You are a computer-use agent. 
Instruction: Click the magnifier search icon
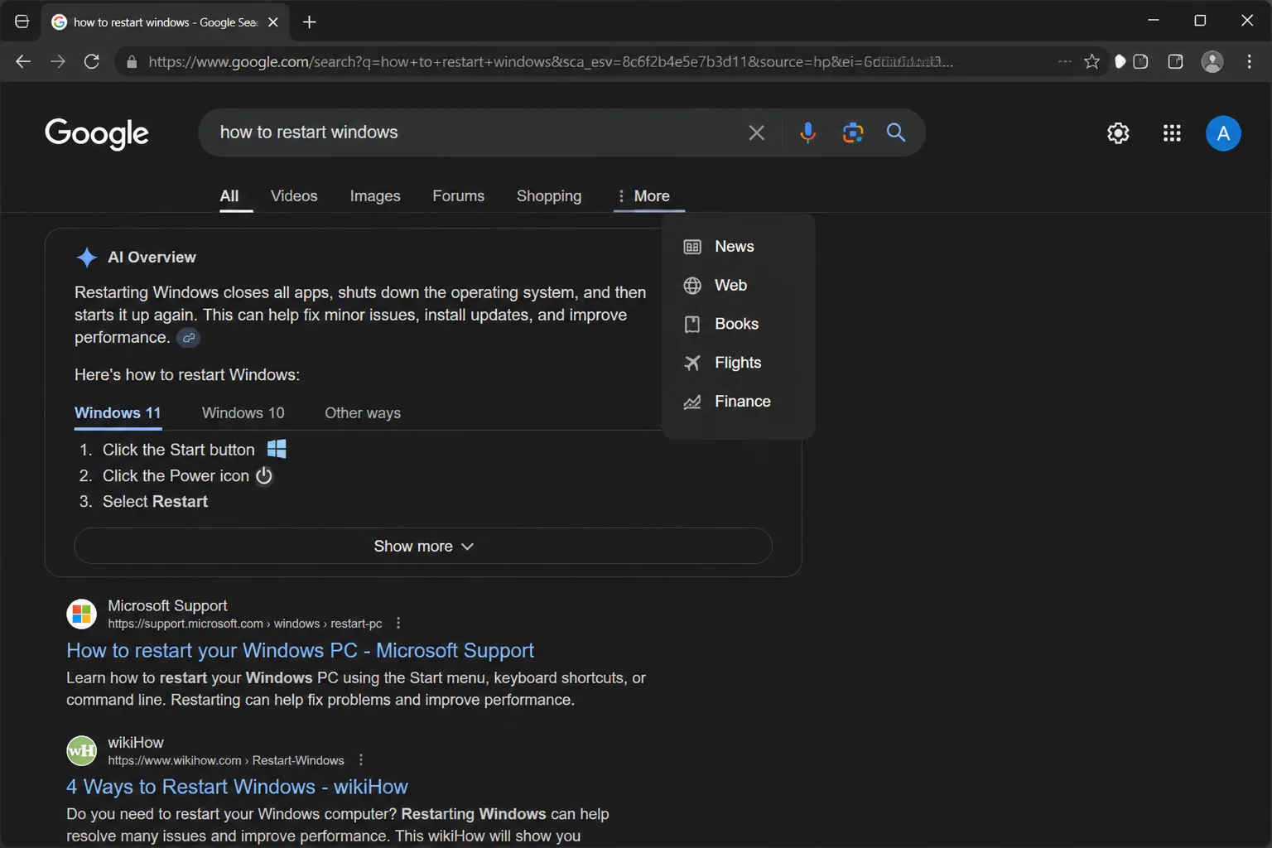pos(896,132)
